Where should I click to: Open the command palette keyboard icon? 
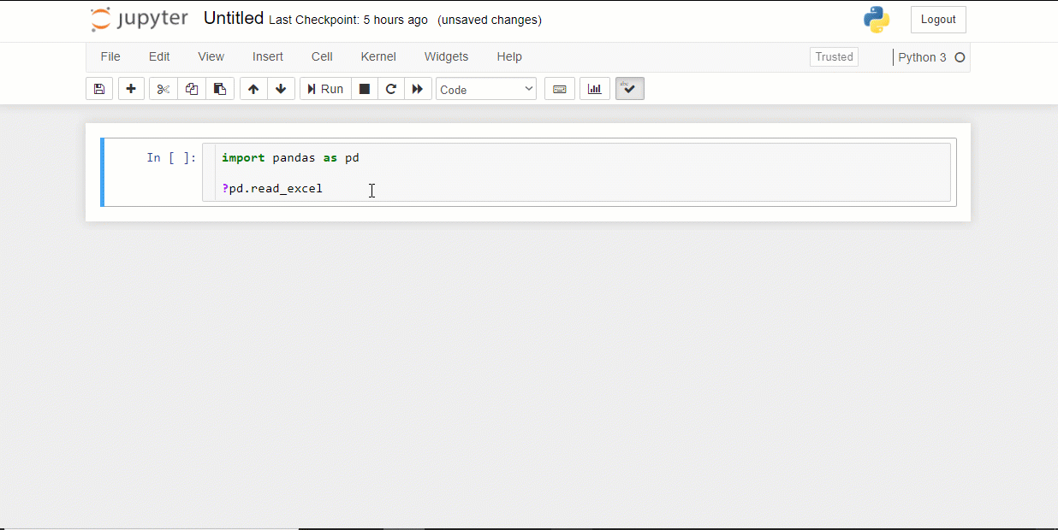560,89
